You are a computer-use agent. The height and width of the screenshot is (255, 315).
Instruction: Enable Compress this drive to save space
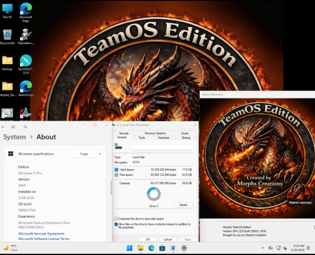tap(116, 219)
